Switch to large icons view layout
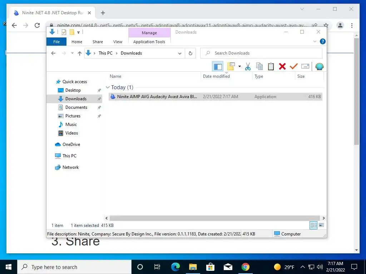Viewport: 366px width, 274px height. pos(321,225)
